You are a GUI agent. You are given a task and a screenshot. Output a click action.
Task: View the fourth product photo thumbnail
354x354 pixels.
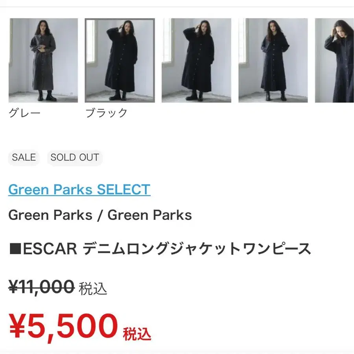point(273,60)
